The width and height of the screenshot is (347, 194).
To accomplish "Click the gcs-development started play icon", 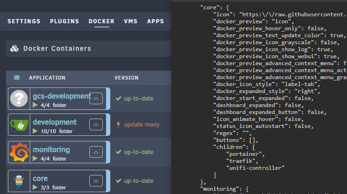I will click(x=35, y=105).
